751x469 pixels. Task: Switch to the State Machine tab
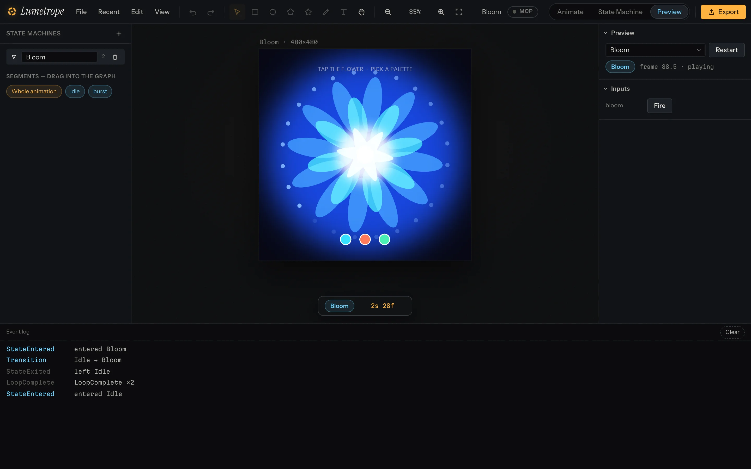(x=620, y=12)
